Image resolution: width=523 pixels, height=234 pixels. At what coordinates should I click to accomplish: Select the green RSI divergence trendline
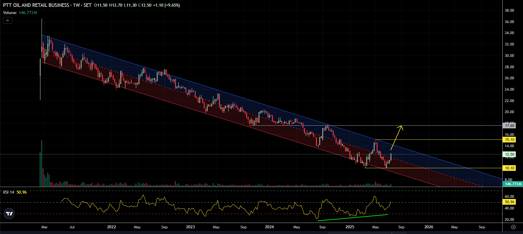[353, 218]
